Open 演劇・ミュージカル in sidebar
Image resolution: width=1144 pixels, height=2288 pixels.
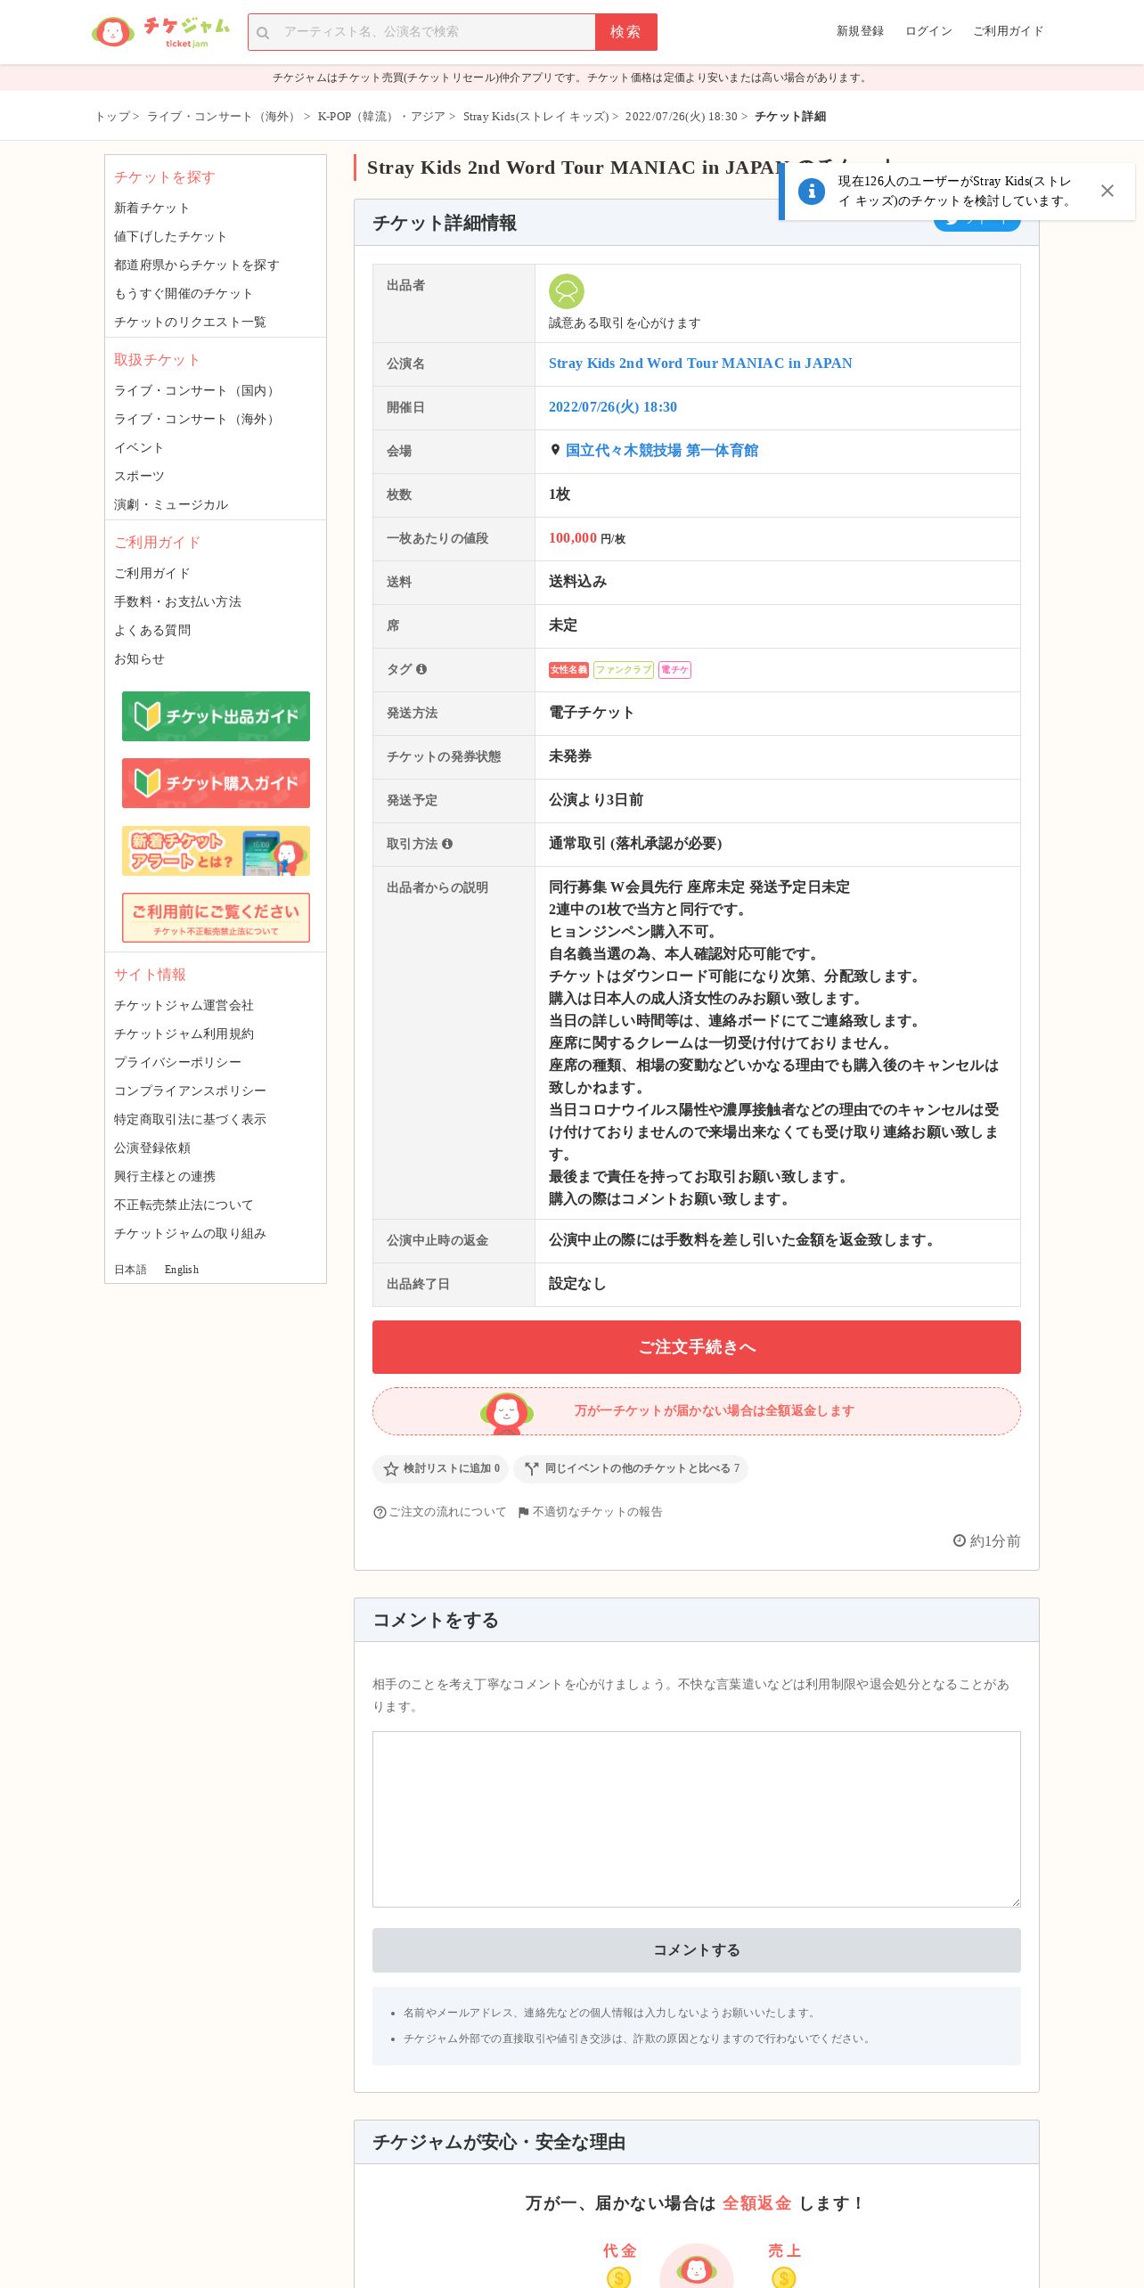click(171, 505)
